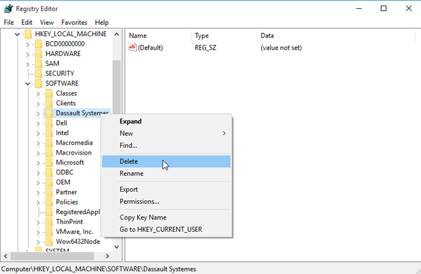Expand the Dassault Systemes key arrow

[38, 114]
